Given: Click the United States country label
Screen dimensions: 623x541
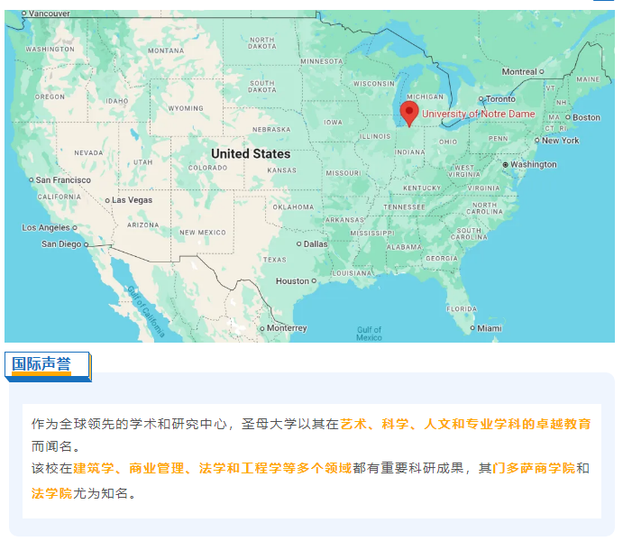Looking at the screenshot, I should pos(251,153).
